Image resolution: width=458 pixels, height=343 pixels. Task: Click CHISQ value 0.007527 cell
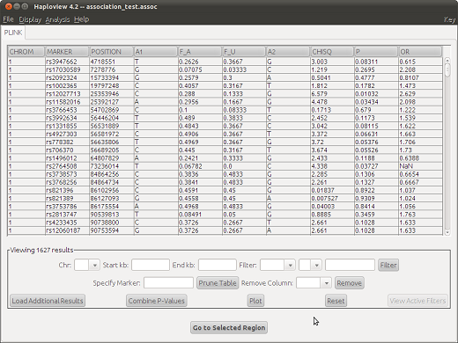[x=332, y=199]
